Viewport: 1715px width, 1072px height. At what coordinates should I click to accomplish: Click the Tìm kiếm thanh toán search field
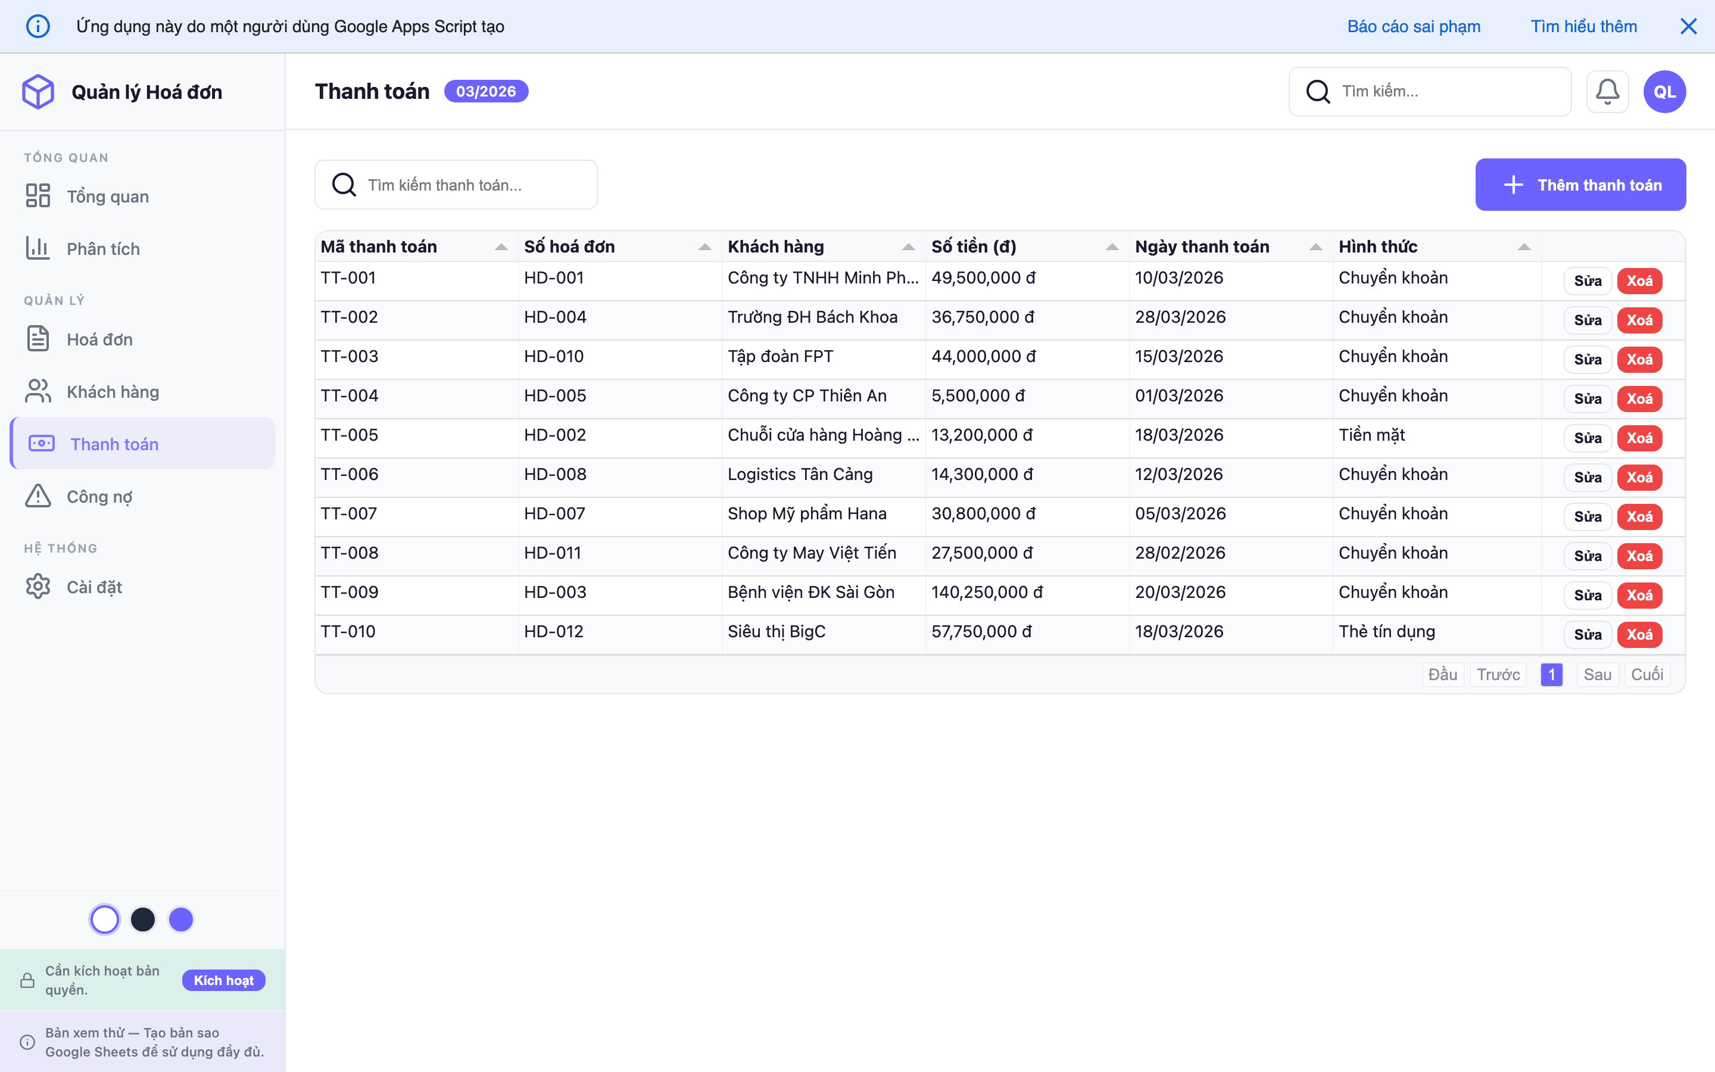(x=456, y=185)
